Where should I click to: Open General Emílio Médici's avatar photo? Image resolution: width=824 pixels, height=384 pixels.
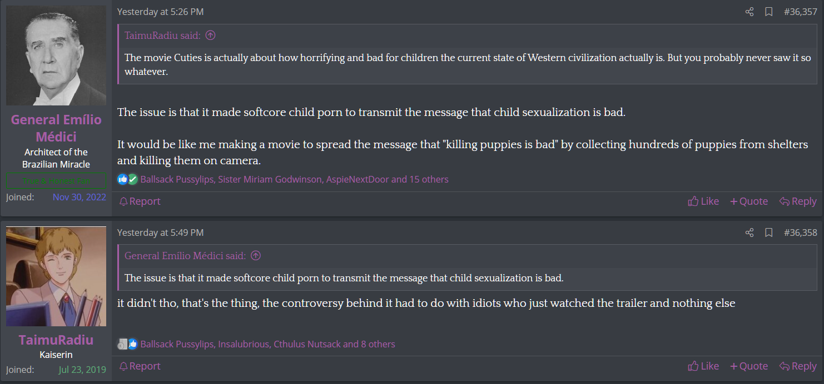[56, 55]
